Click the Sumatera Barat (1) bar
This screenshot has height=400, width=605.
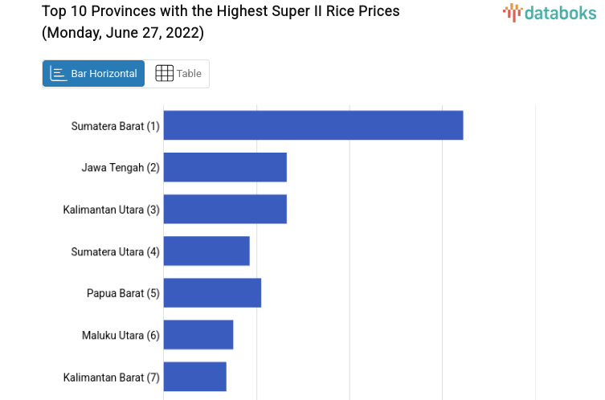[x=313, y=125]
